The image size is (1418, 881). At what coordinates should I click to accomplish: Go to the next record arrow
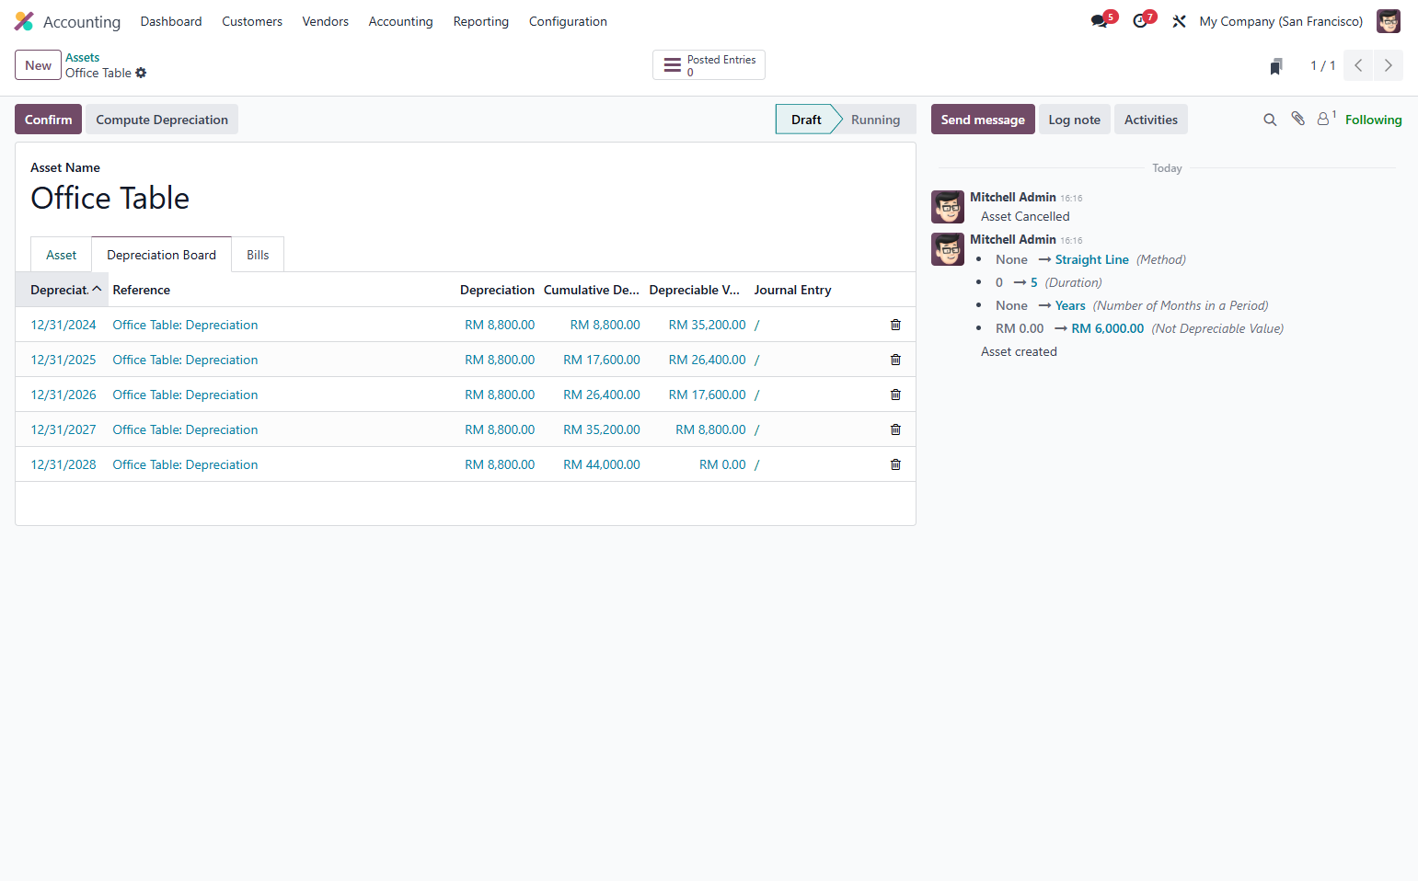1389,65
